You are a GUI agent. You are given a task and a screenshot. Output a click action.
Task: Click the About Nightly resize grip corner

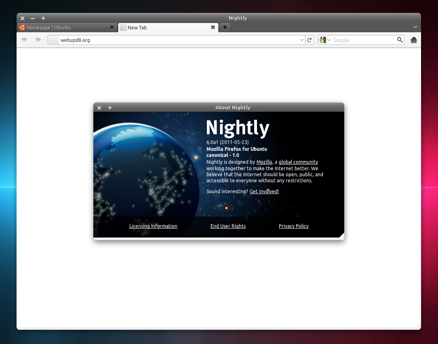(341, 235)
